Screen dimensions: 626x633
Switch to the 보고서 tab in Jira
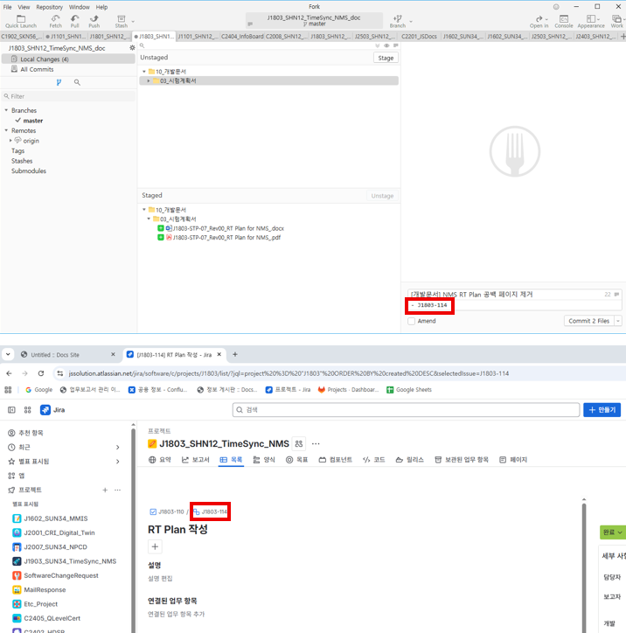click(x=195, y=459)
